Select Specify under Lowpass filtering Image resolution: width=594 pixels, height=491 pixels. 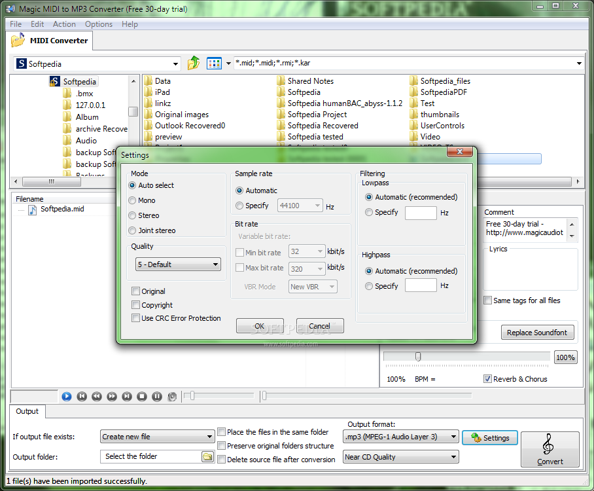click(369, 212)
